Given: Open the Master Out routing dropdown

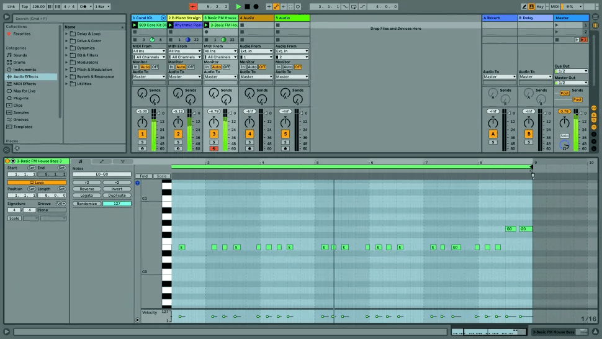Looking at the screenshot, I should [x=570, y=83].
